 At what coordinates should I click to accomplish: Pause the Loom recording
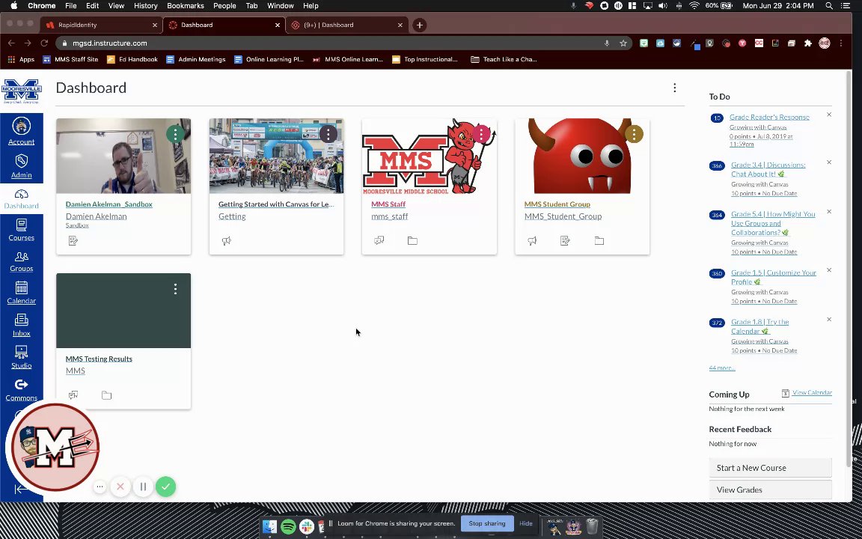(x=143, y=486)
